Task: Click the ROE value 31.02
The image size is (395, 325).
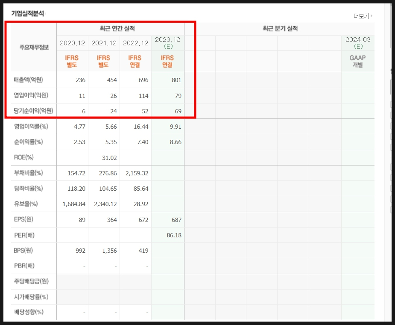Action: tap(110, 158)
